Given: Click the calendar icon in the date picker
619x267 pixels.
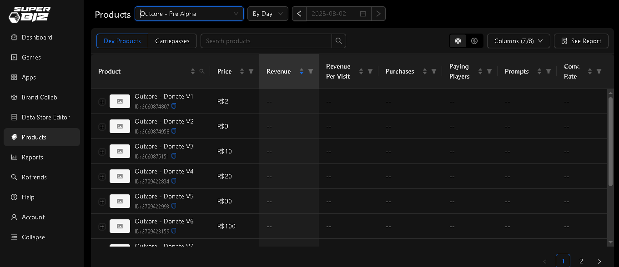Looking at the screenshot, I should 362,14.
